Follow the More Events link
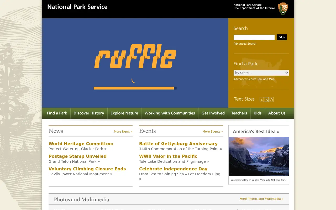336x210 pixels. click(x=213, y=132)
